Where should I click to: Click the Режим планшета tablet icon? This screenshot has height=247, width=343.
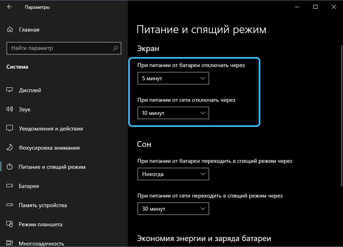pyautogui.click(x=10, y=224)
